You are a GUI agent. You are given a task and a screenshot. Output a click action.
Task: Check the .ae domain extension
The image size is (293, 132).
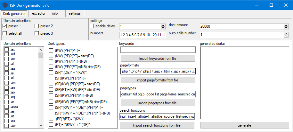click(x=6, y=59)
